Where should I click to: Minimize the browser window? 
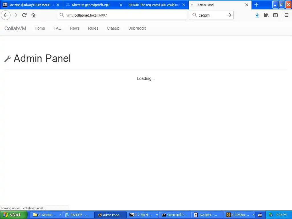[x=275, y=5]
